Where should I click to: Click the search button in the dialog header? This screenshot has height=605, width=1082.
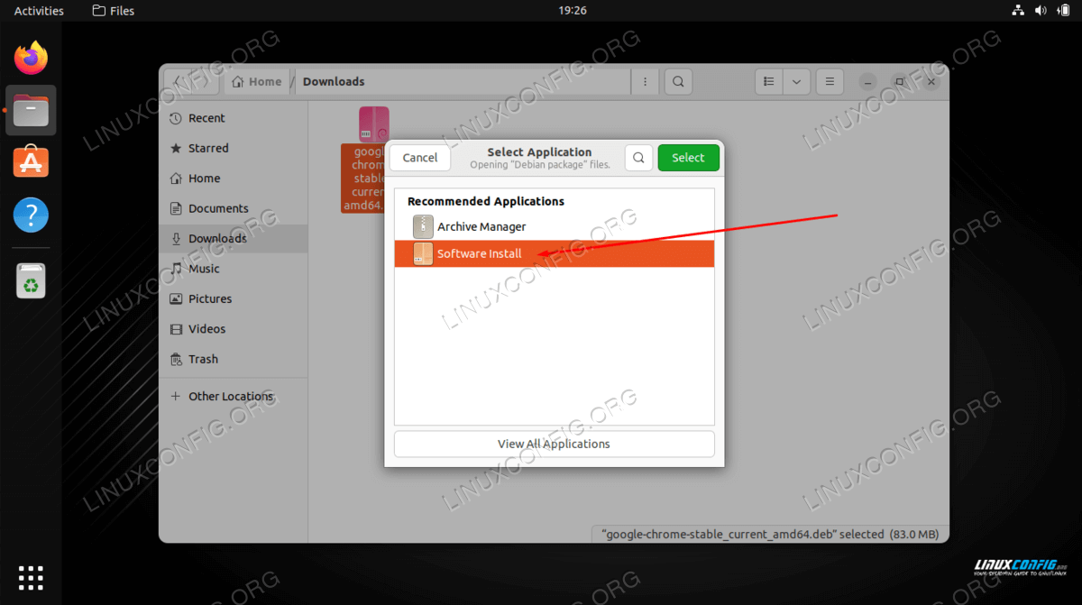coord(638,158)
